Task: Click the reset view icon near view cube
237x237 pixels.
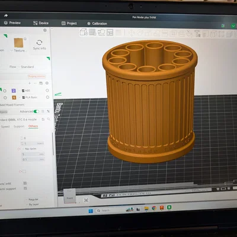Action: coord(86,200)
